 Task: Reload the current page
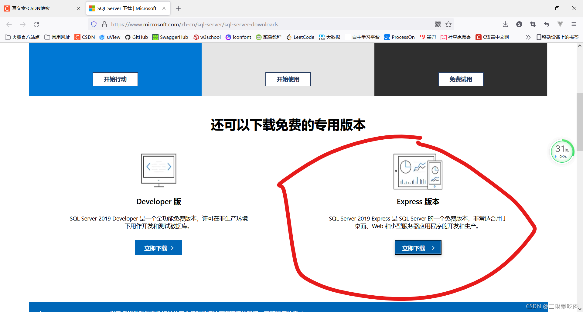(36, 25)
